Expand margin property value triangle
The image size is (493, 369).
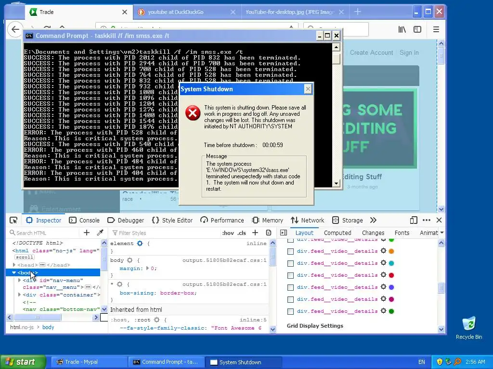point(147,268)
